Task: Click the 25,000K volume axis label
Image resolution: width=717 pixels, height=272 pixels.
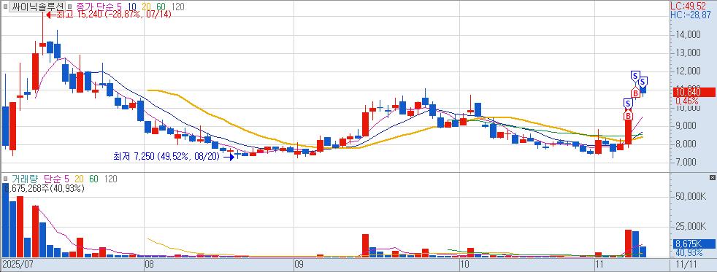Action: click(690, 226)
